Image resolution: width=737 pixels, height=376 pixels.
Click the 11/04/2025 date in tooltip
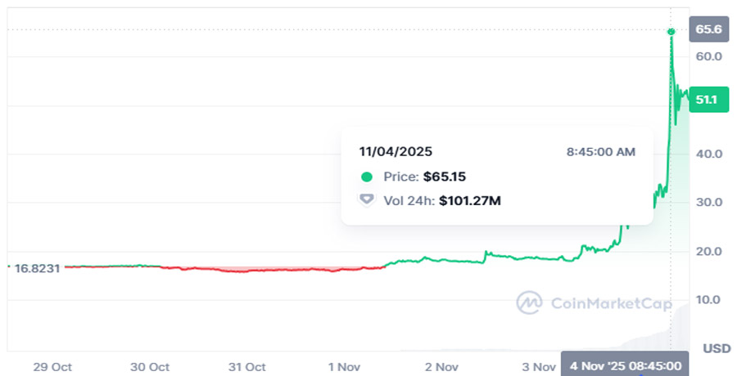[396, 151]
